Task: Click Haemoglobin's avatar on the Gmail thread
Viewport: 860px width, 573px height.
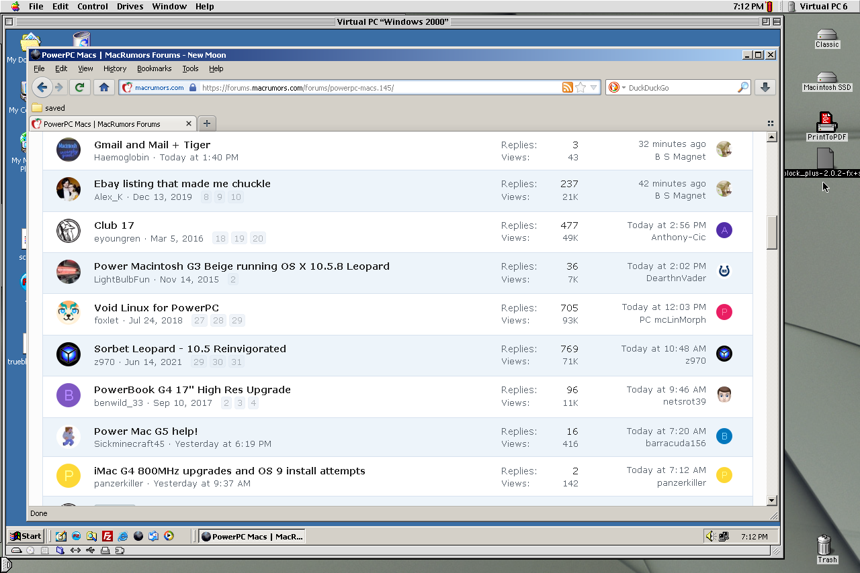Action: [69, 150]
